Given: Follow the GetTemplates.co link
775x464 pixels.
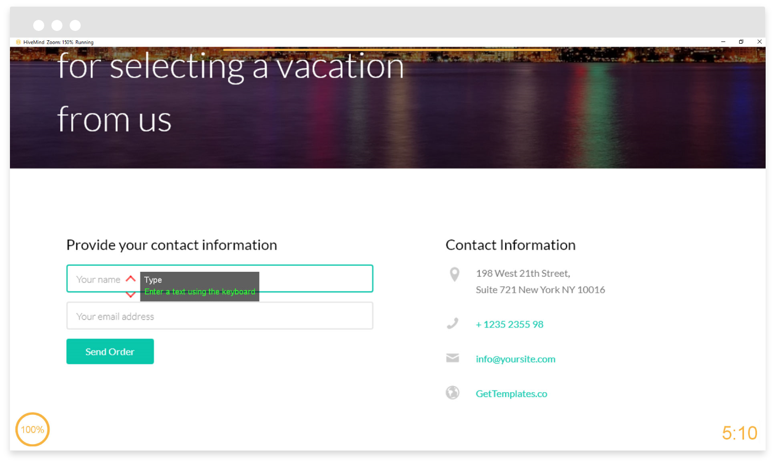Looking at the screenshot, I should pyautogui.click(x=511, y=394).
